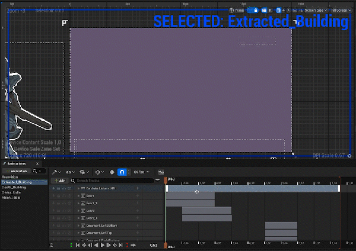Toggle lock on Gear1 track
356x251 pixels.
[x=59, y=196]
